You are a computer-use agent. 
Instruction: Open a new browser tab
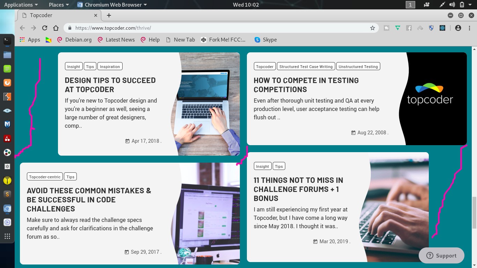(x=109, y=15)
